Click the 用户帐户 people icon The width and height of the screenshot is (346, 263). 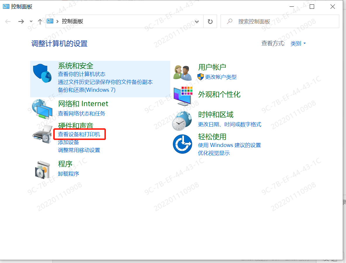coord(182,72)
